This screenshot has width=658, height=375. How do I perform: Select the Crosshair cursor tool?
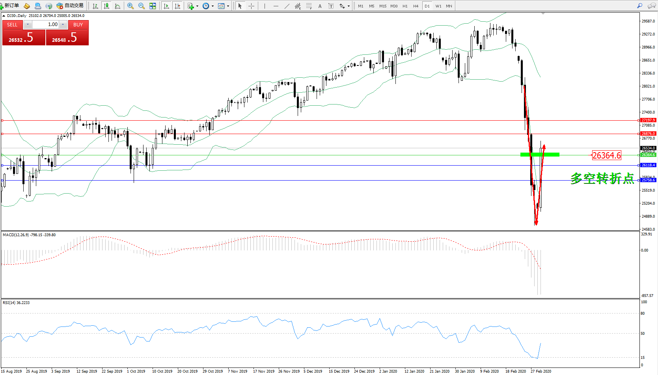(251, 6)
